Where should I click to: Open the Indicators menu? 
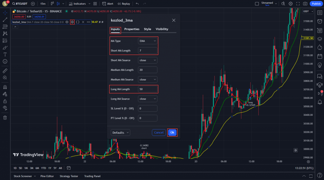point(77,4)
